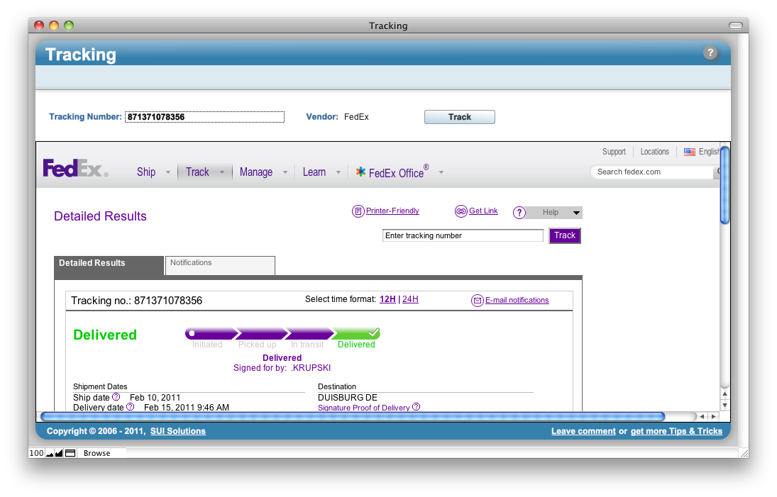Click the get more Tips & Tricks link

pyautogui.click(x=676, y=431)
